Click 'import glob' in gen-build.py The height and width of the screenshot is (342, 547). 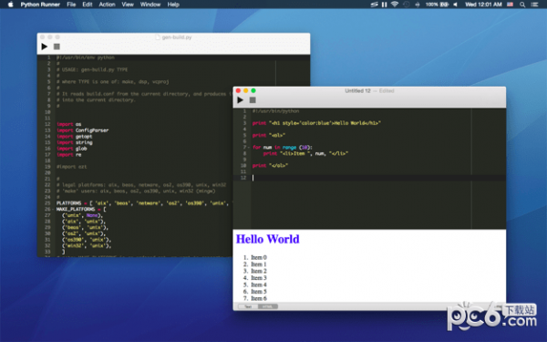pyautogui.click(x=71, y=149)
